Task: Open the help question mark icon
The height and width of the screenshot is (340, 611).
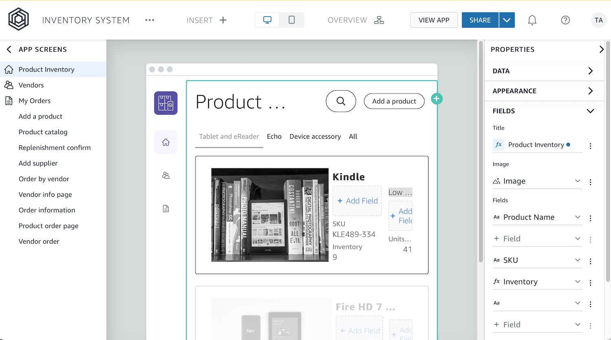Action: point(565,20)
